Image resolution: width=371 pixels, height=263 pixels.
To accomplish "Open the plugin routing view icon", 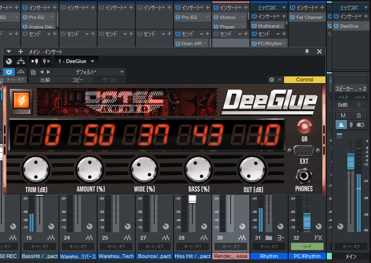I will pos(21,62).
